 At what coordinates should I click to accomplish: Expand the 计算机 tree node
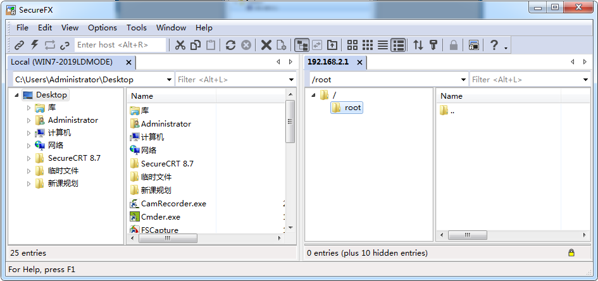(29, 133)
